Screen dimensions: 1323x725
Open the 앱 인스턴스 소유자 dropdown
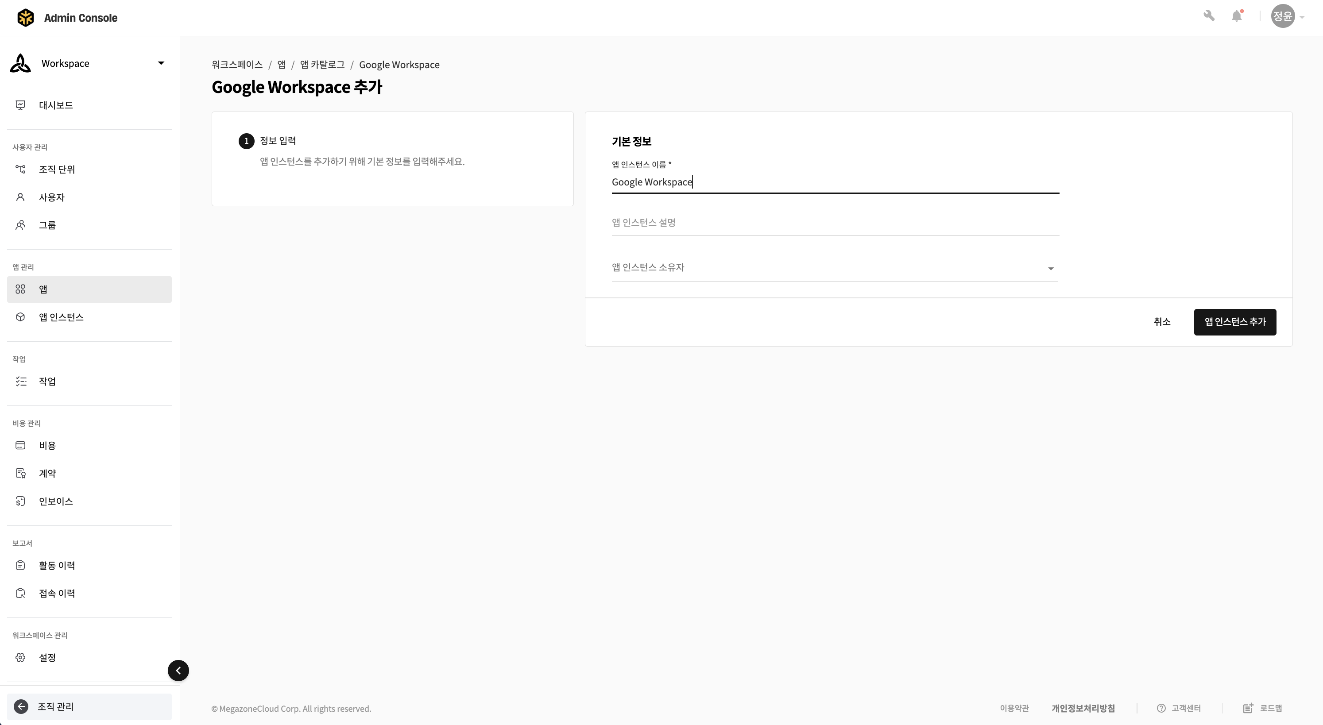pos(835,267)
